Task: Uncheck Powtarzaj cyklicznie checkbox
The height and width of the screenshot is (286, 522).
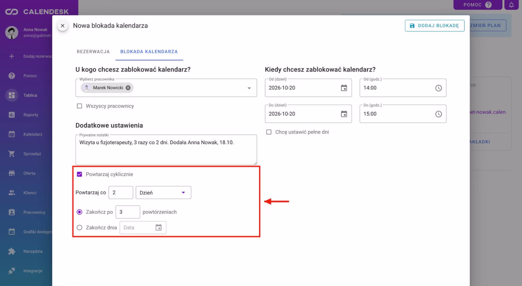Action: coord(79,174)
